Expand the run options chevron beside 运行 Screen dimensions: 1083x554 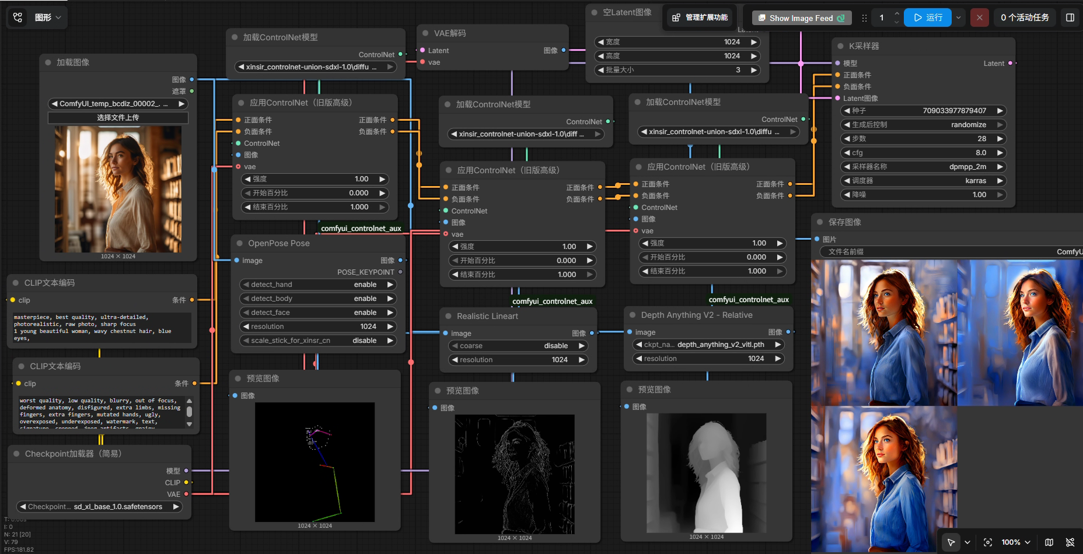click(x=958, y=17)
